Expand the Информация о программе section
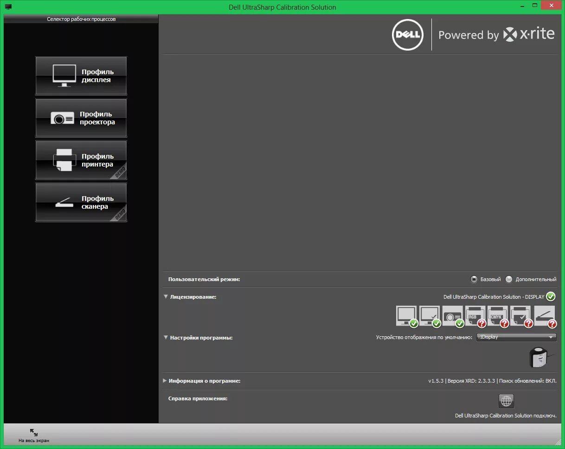The height and width of the screenshot is (449, 565). coord(165,380)
